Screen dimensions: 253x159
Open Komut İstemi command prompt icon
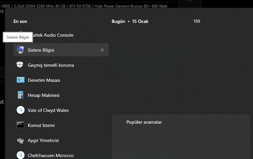pyautogui.click(x=20, y=125)
